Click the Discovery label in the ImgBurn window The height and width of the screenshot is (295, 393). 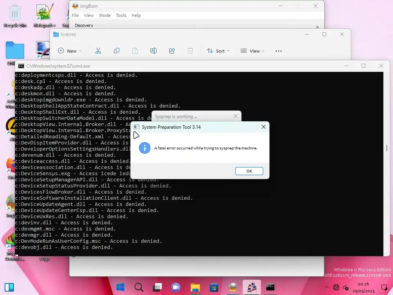84,25
